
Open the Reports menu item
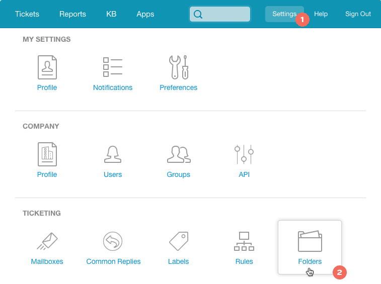tap(72, 14)
